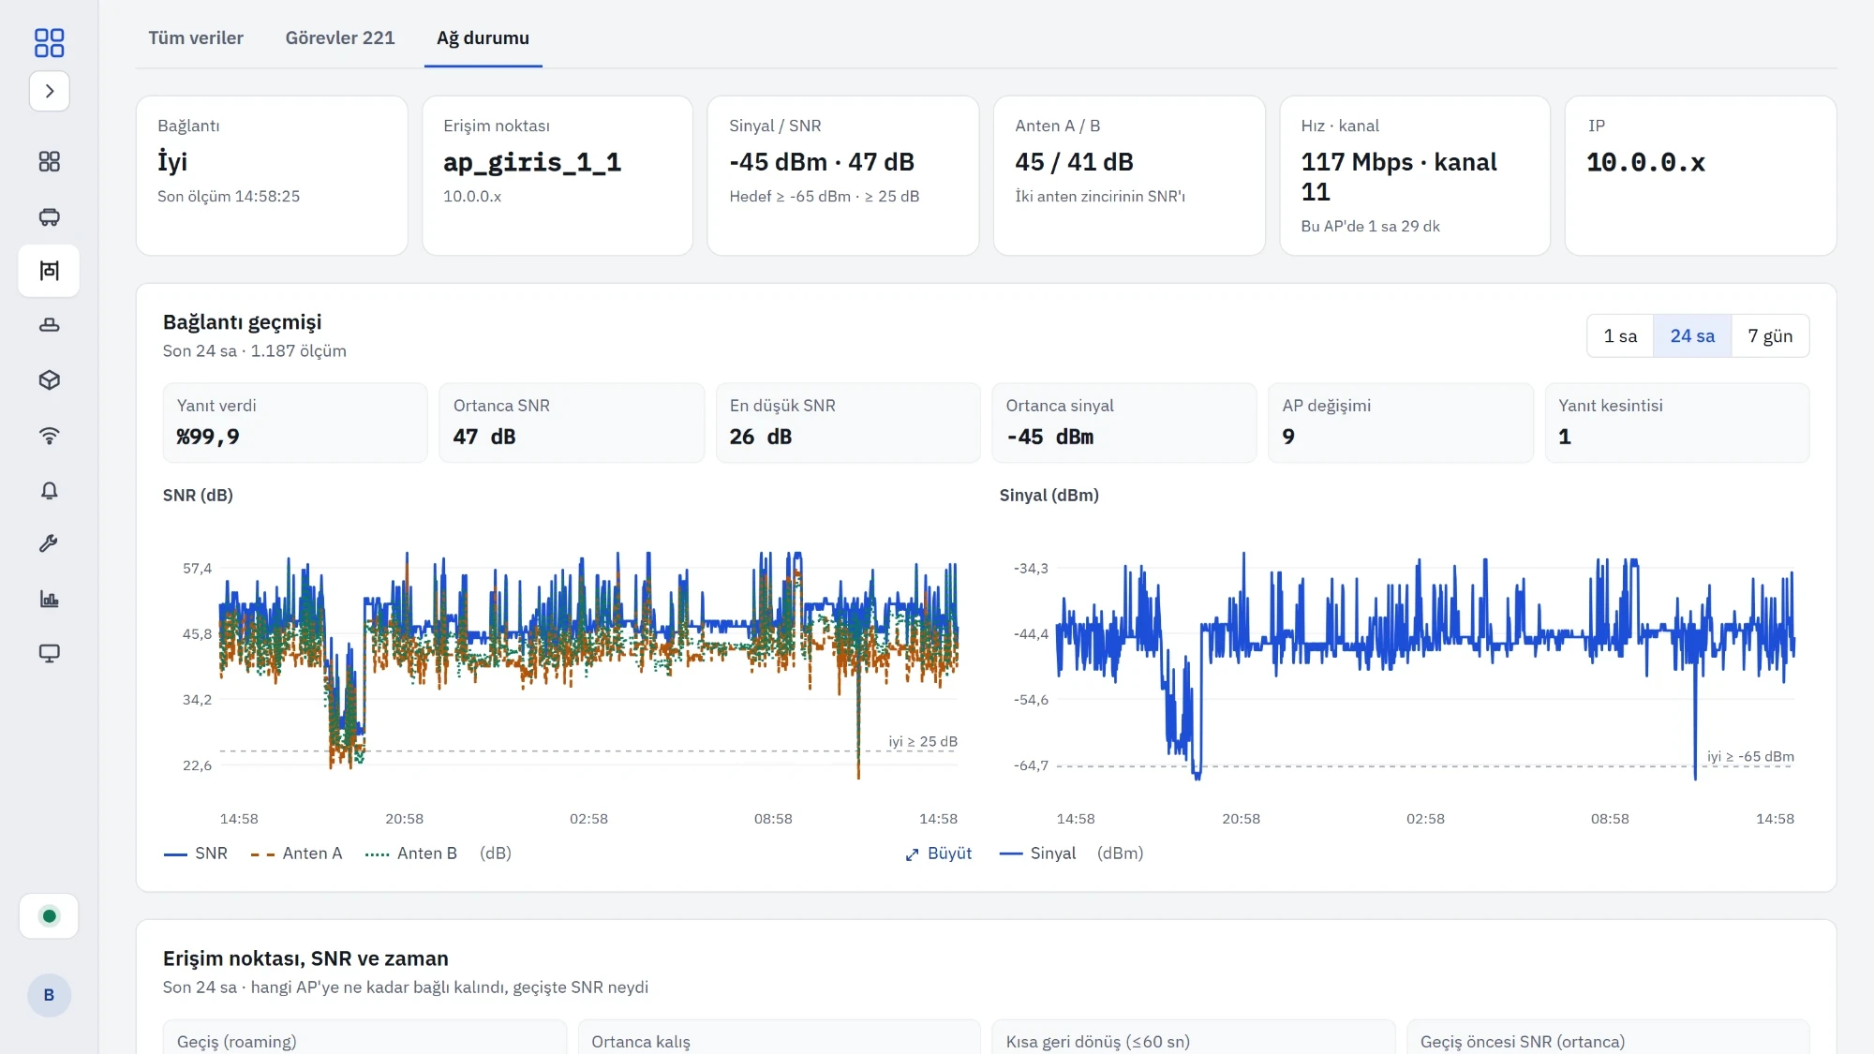This screenshot has height=1054, width=1874.
Task: Select the 24 sa time range
Action: [x=1692, y=335]
